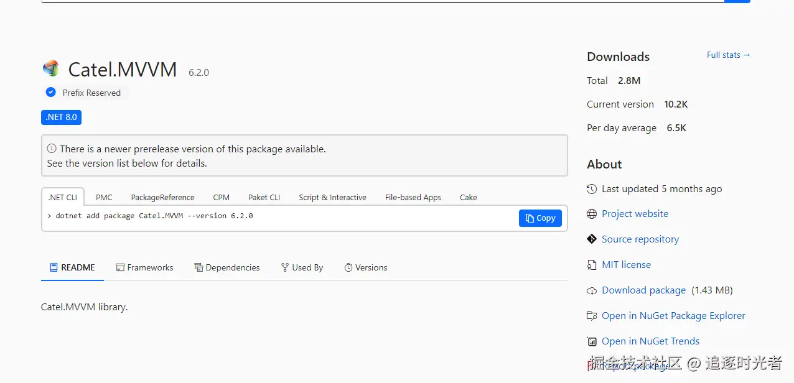The width and height of the screenshot is (794, 383).
Task: Click the Total downloads 2.8M value
Action: pyautogui.click(x=629, y=80)
